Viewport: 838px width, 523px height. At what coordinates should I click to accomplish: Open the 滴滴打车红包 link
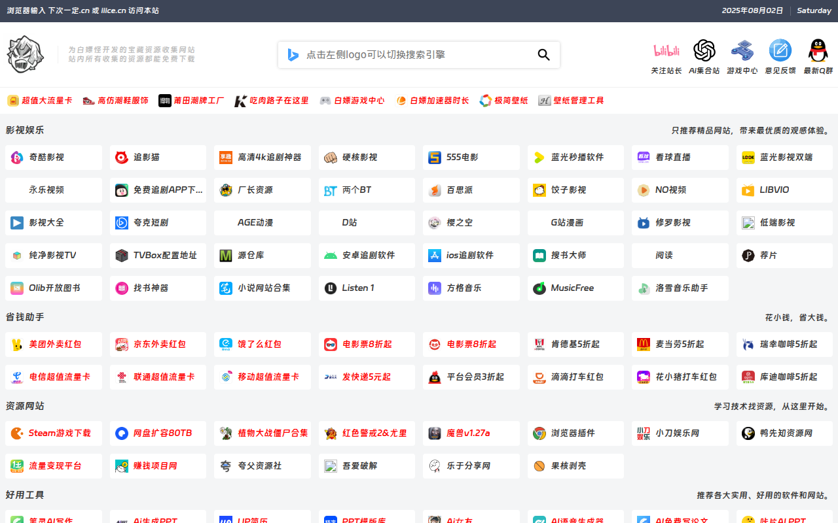(575, 377)
